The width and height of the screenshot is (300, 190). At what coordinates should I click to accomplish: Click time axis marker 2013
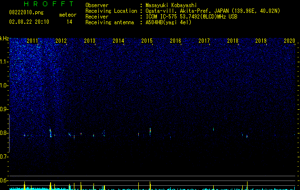coord(90,41)
